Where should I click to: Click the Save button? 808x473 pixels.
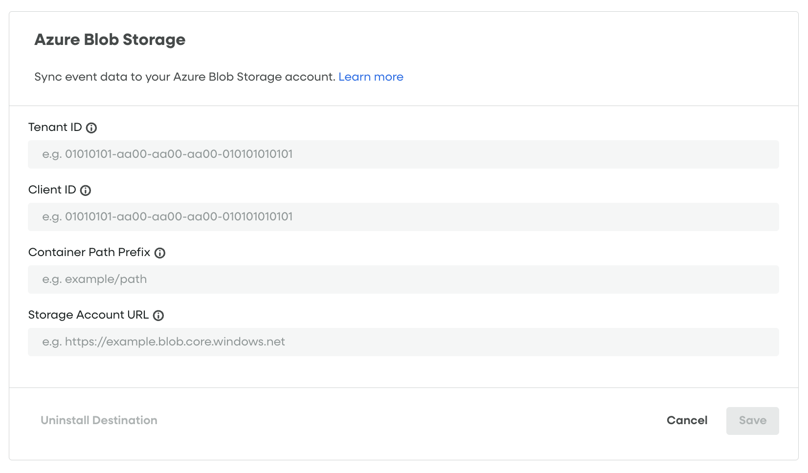pyautogui.click(x=752, y=421)
